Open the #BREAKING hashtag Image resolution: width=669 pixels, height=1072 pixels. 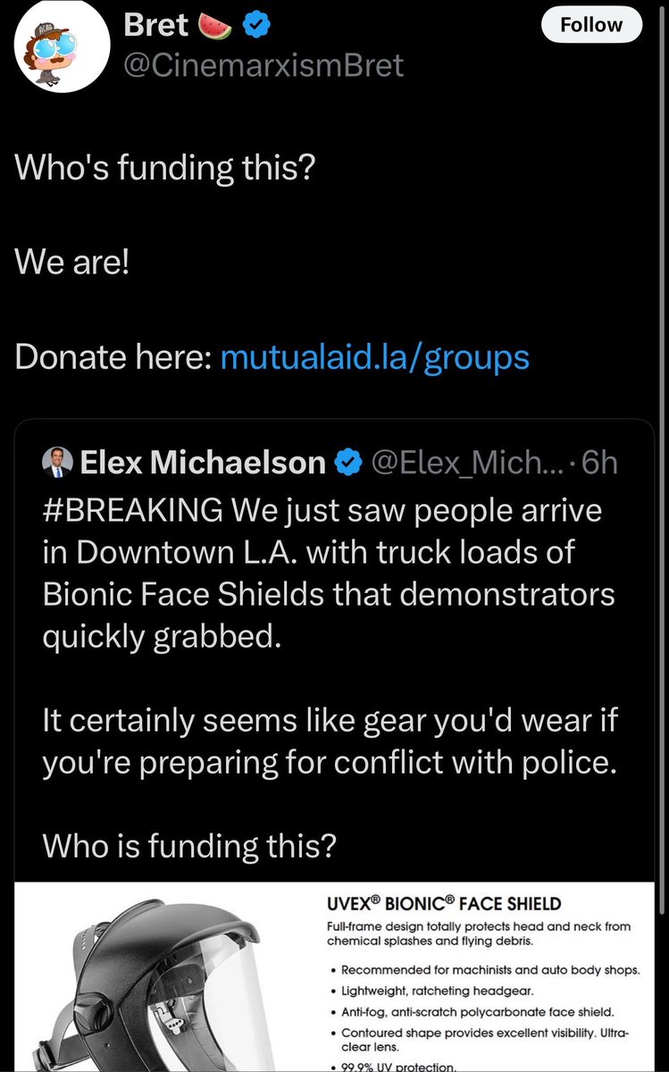tap(131, 511)
